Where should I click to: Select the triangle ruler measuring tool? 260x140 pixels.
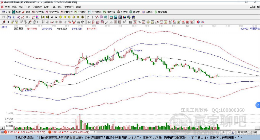[x=47, y=22]
